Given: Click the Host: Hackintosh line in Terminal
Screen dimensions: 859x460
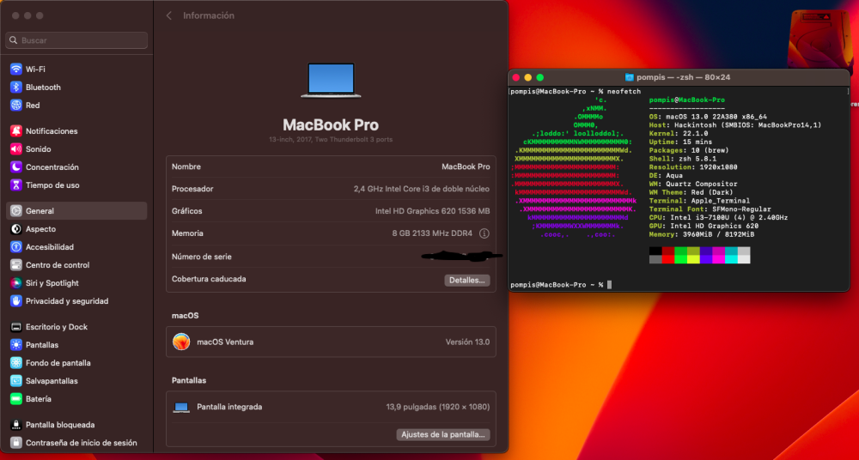Looking at the screenshot, I should click(x=735, y=125).
